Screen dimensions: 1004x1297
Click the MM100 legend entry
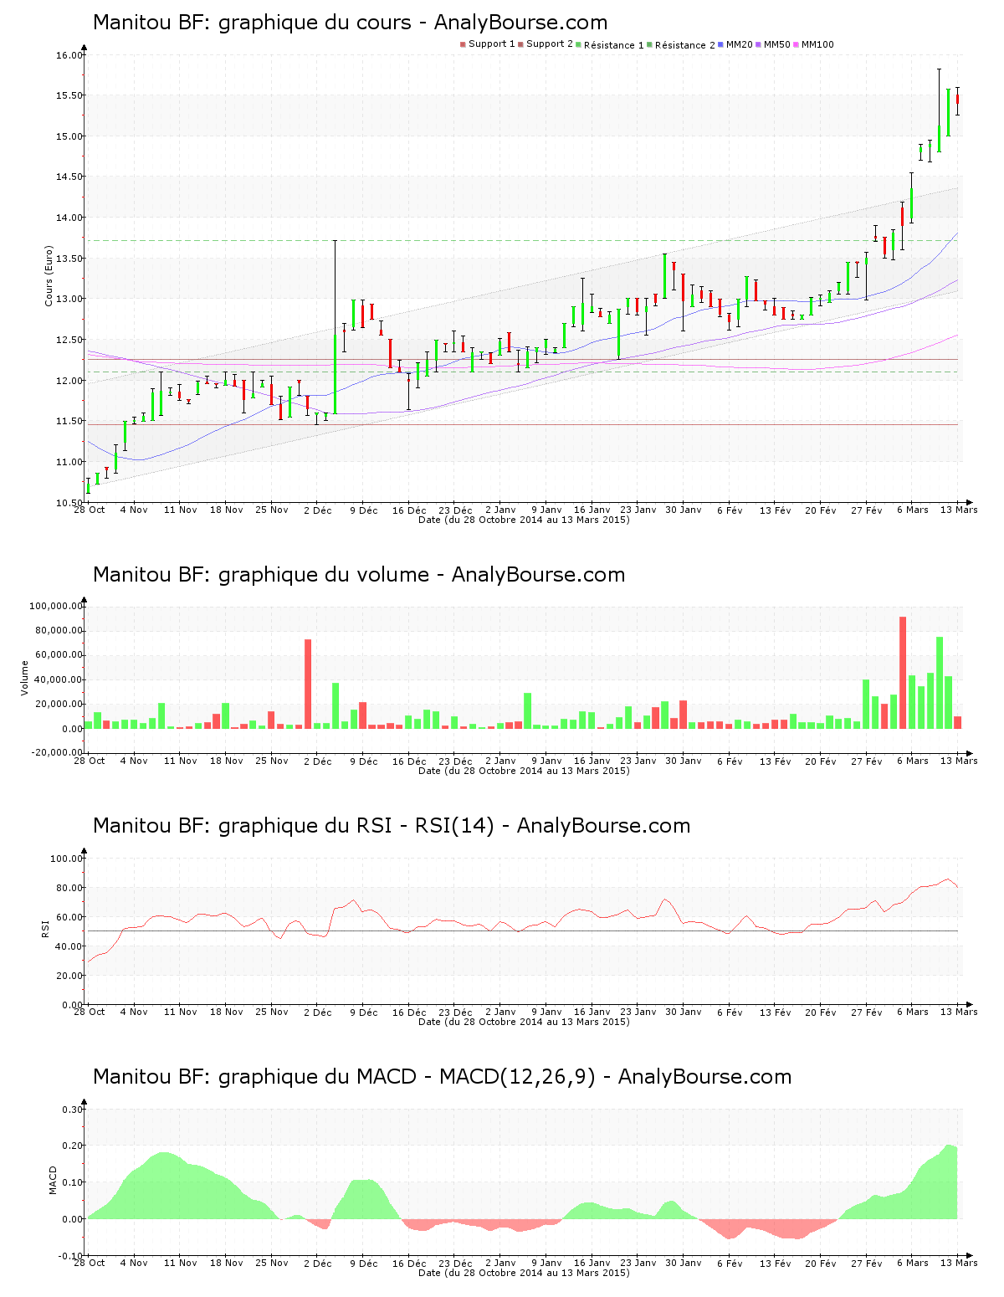(813, 44)
